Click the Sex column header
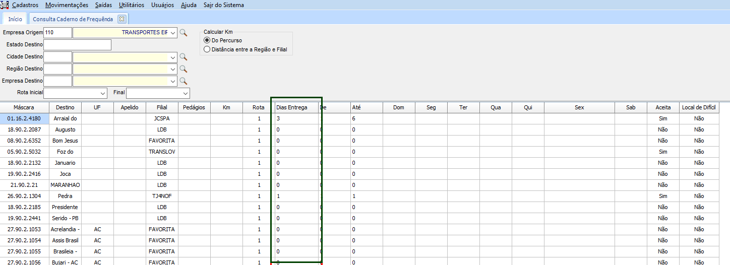Screen dimensions: 730x265 point(579,107)
